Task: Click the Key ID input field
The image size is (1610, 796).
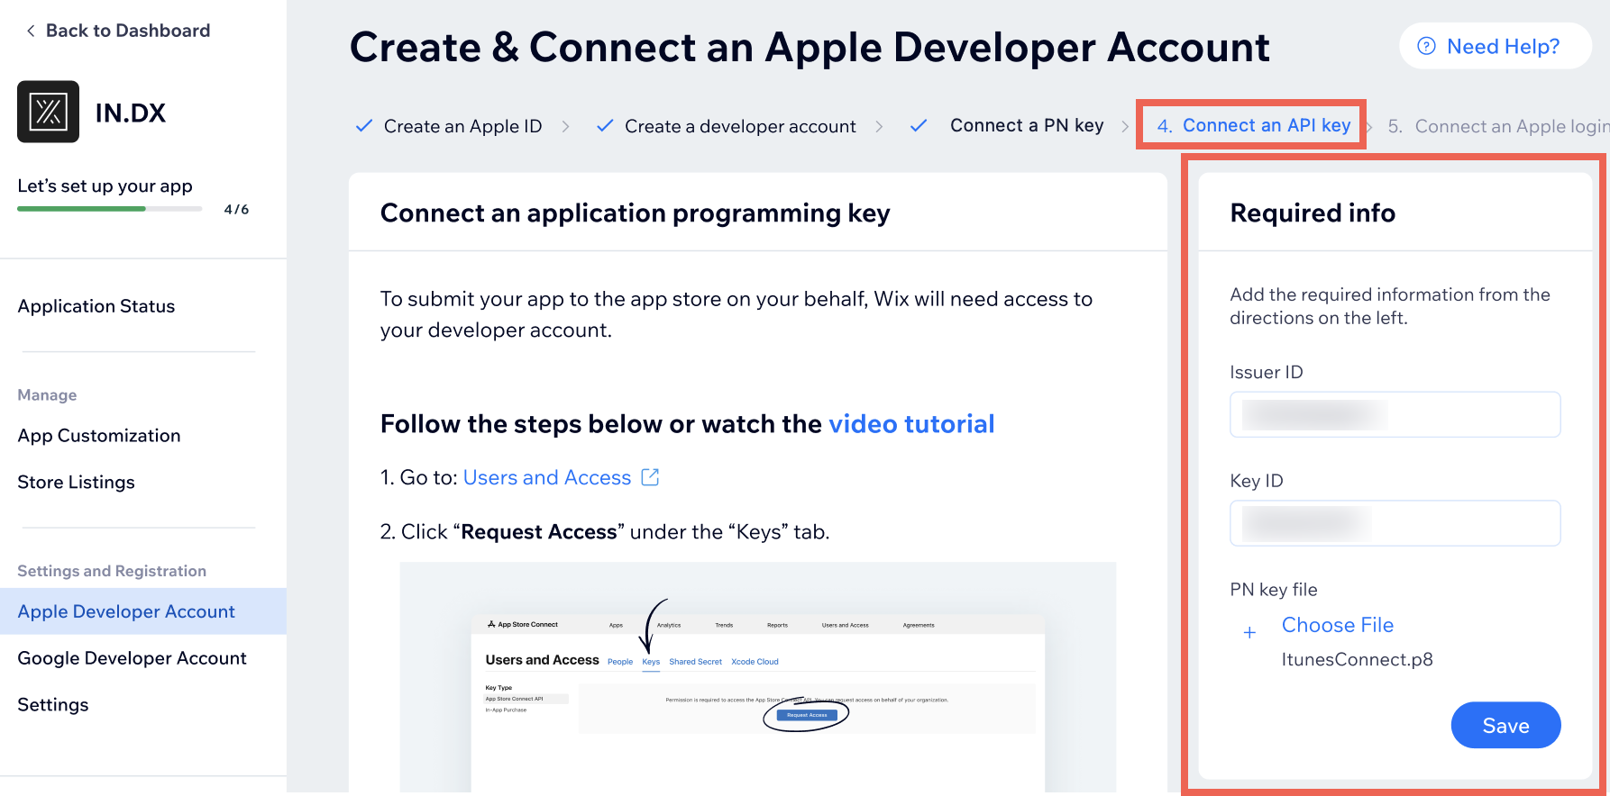Action: (x=1395, y=523)
